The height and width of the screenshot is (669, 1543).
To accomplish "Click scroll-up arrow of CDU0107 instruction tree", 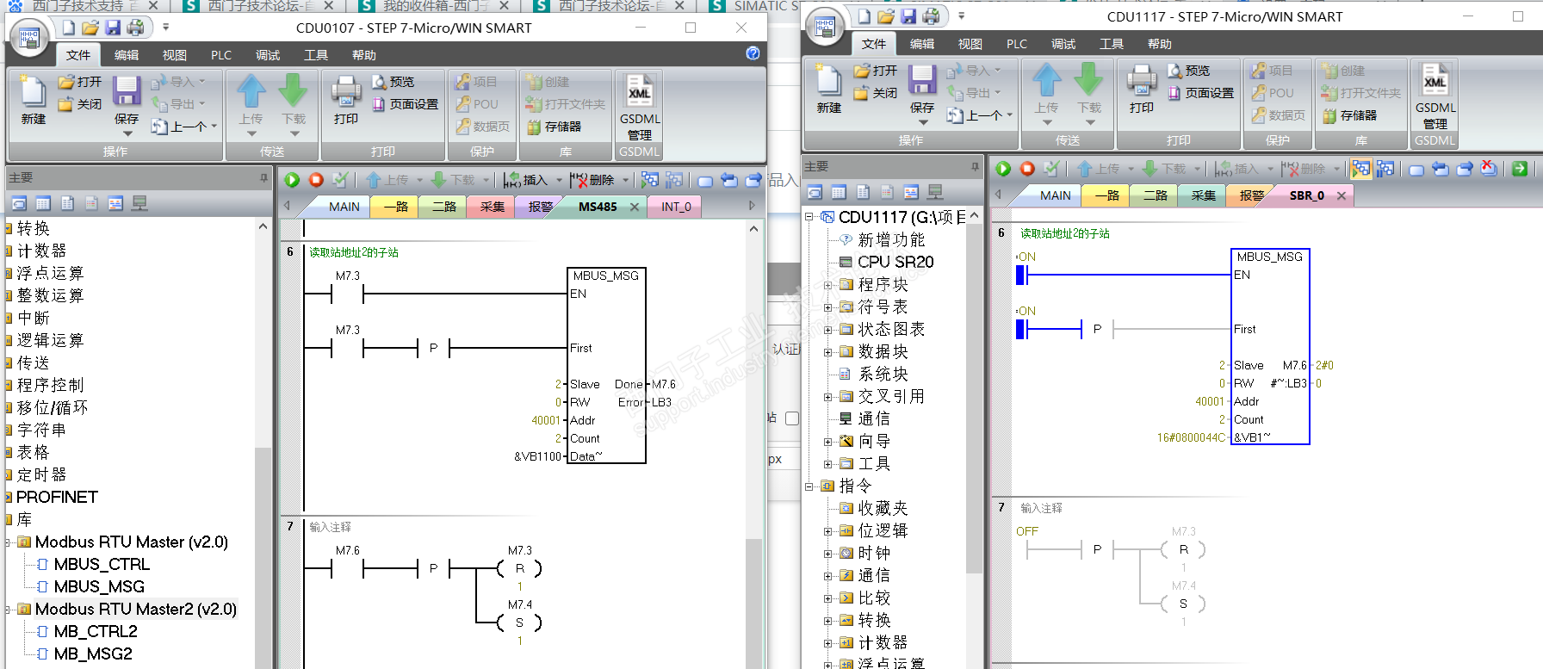I will tap(263, 226).
